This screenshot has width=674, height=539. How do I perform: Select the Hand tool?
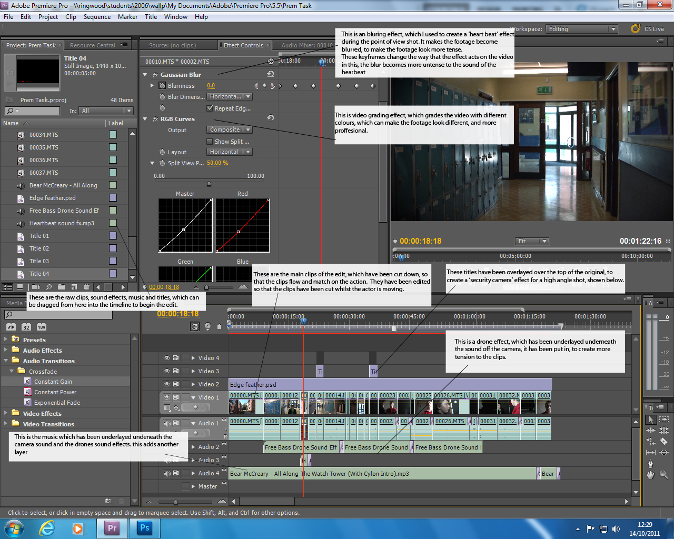[650, 475]
